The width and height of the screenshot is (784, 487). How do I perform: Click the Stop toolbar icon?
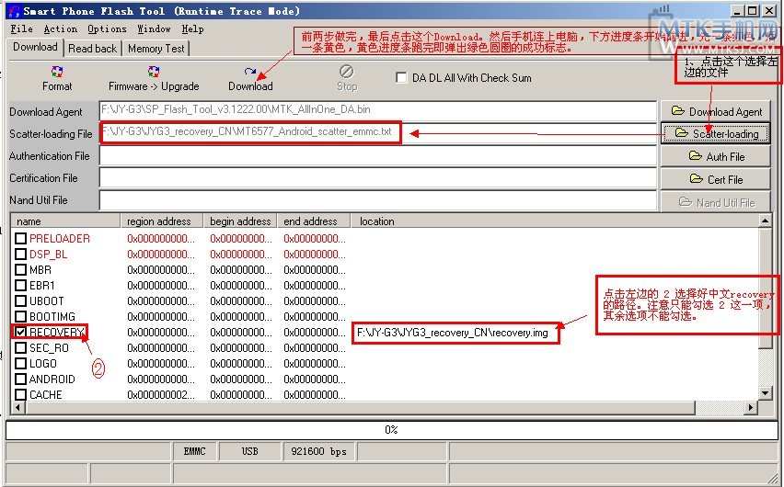[347, 72]
